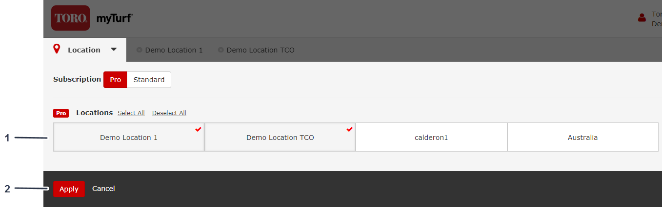The image size is (662, 207).
Task: Select the calderon1 location tile
Action: coord(431,138)
